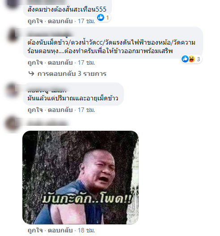Click the like reaction icon on the 555 comment

click(x=101, y=17)
